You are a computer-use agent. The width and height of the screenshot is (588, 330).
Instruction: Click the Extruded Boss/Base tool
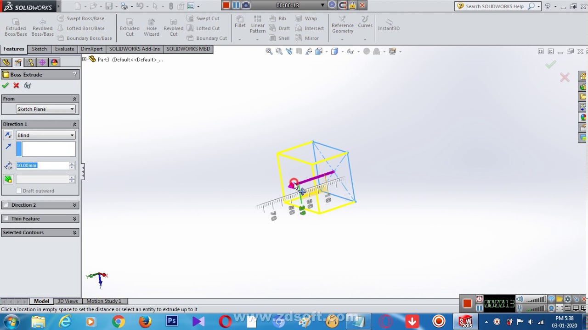16,27
